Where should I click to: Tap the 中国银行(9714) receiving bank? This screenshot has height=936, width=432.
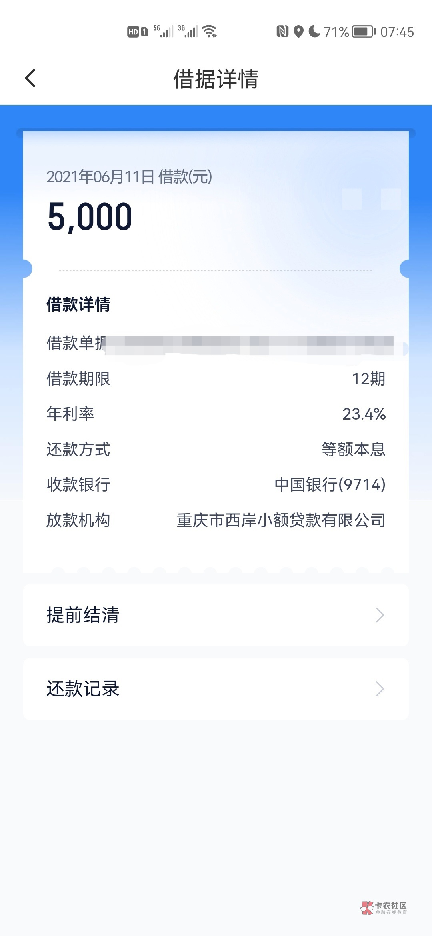tap(330, 485)
